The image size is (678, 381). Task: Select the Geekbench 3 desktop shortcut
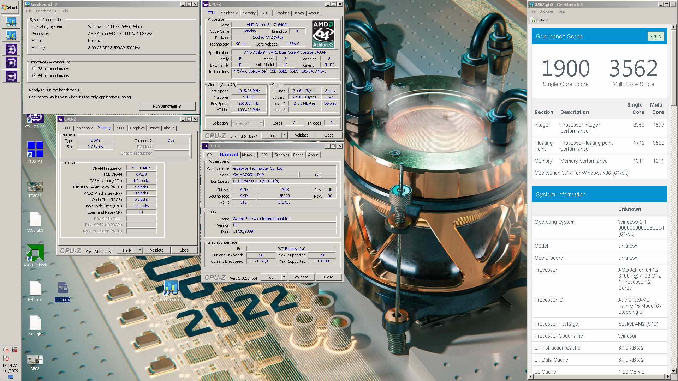click(171, 291)
